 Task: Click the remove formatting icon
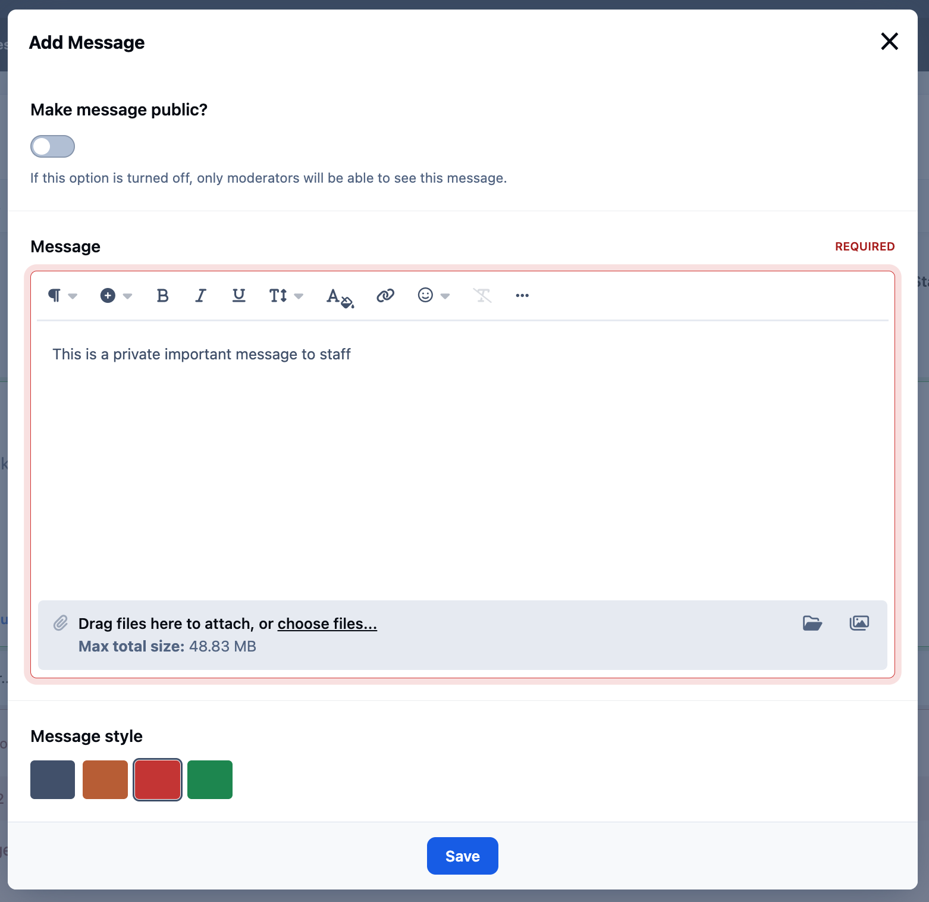(482, 296)
